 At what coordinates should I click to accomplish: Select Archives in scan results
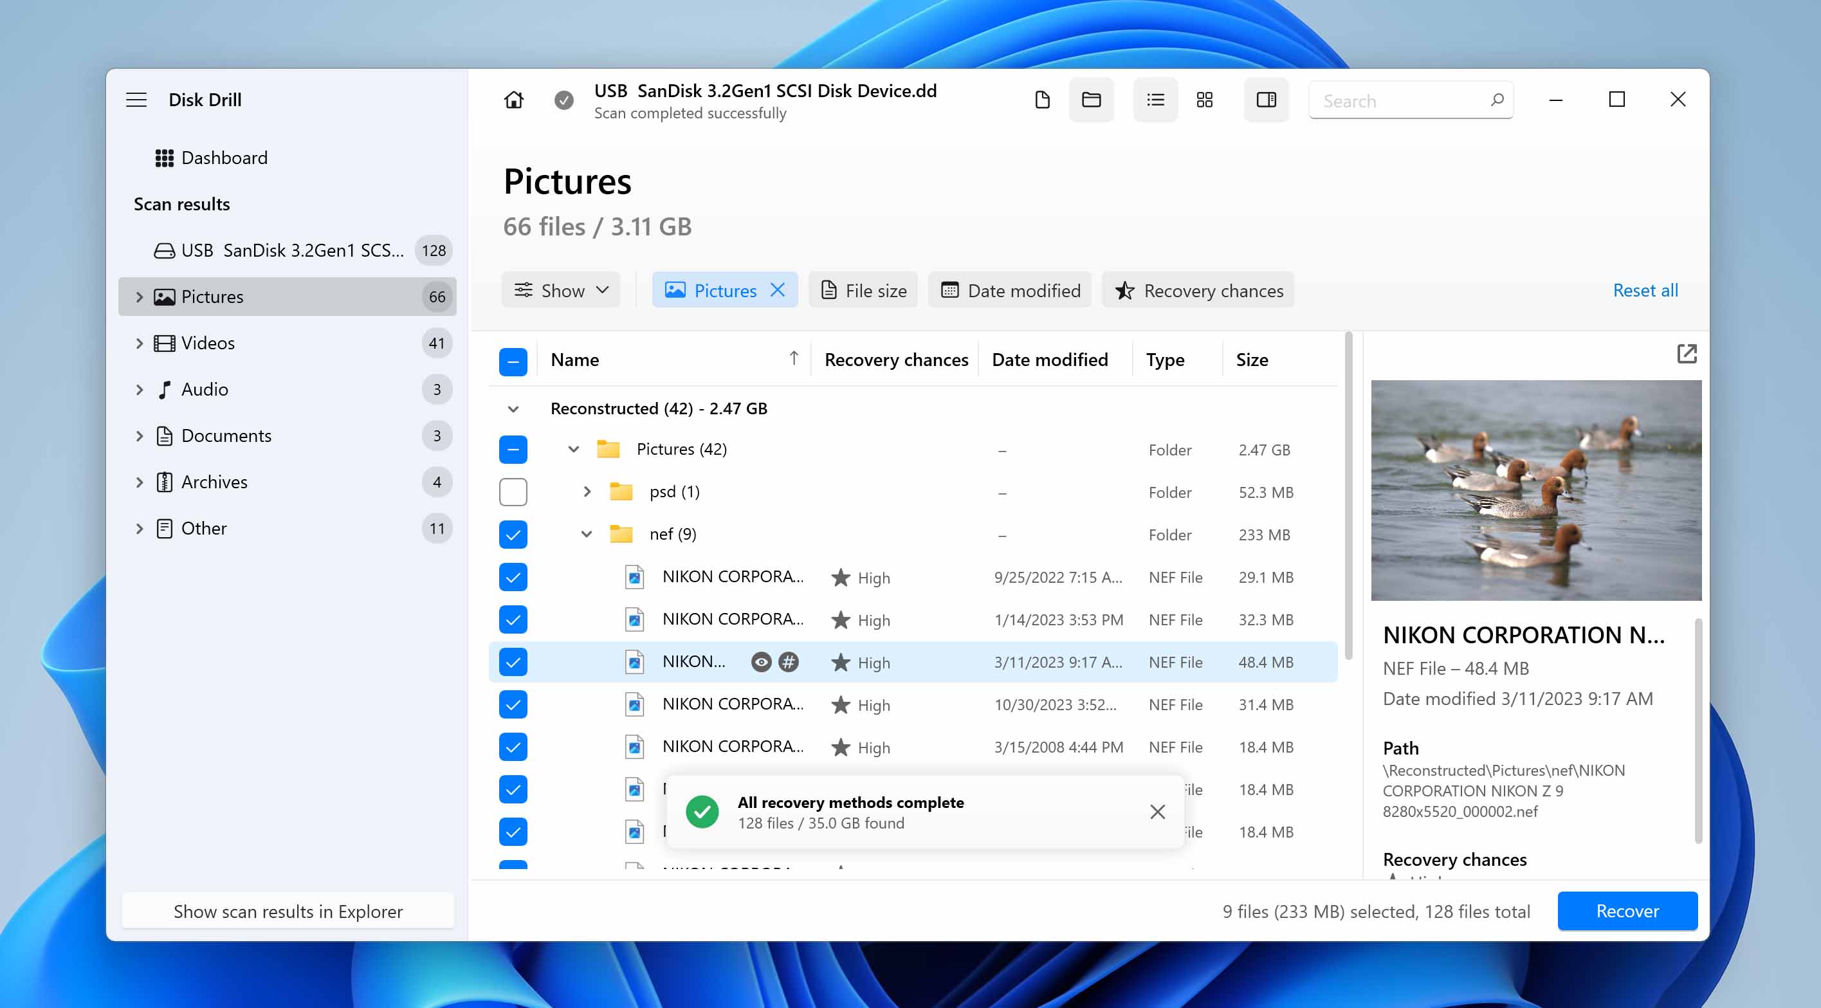[287, 482]
